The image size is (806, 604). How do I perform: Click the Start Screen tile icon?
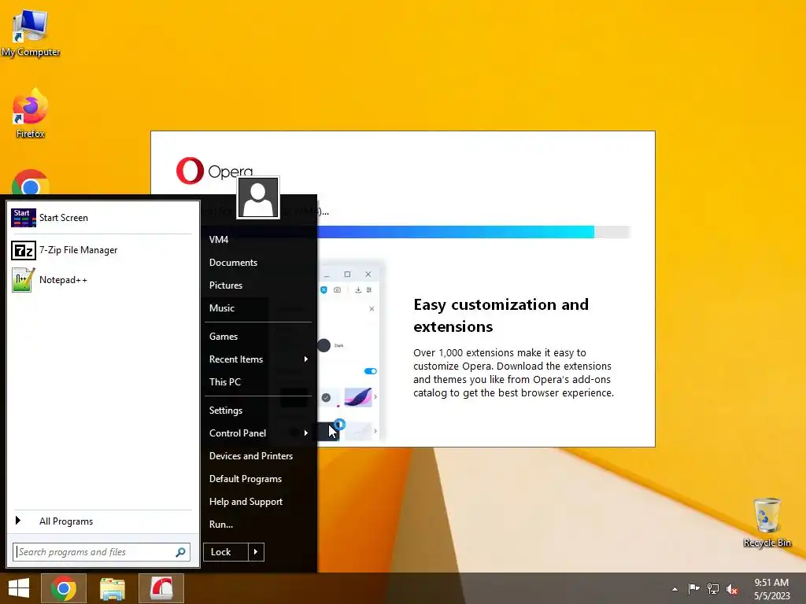[24, 218]
